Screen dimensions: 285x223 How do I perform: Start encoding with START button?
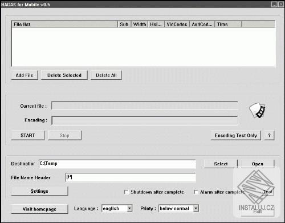pyautogui.click(x=28, y=135)
